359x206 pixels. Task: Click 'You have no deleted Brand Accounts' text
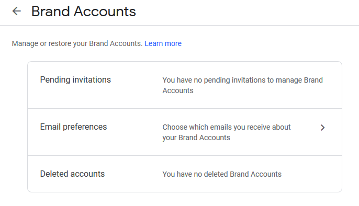(222, 174)
